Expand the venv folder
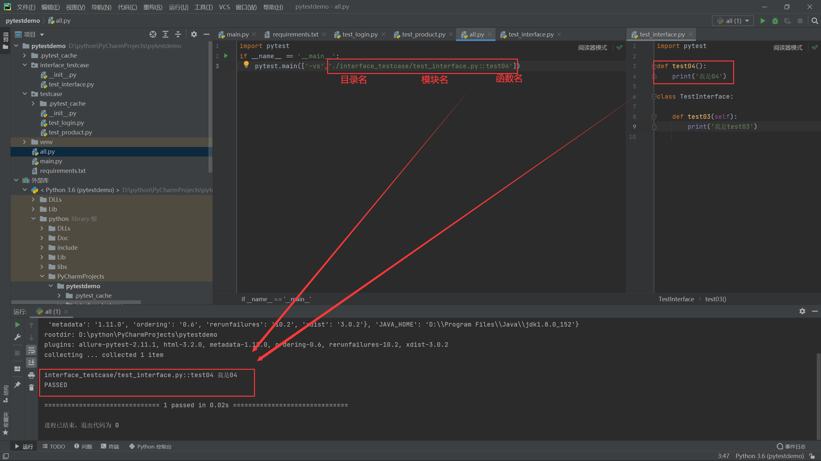 [x=25, y=142]
